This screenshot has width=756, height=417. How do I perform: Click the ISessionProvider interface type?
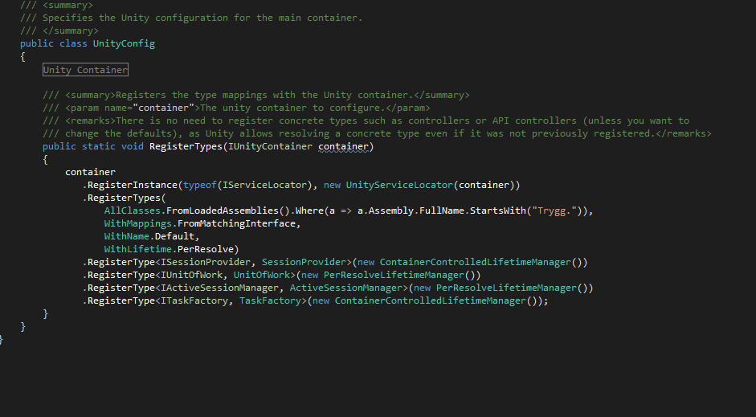pos(206,262)
